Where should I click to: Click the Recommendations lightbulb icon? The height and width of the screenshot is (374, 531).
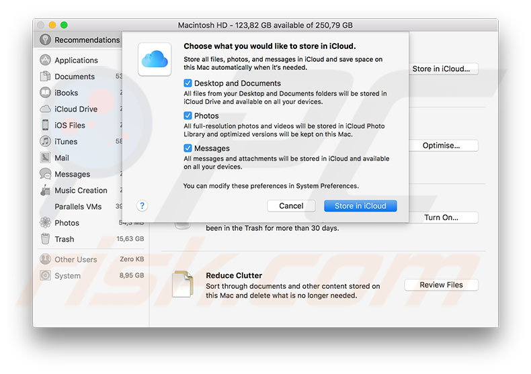pyautogui.click(x=45, y=40)
